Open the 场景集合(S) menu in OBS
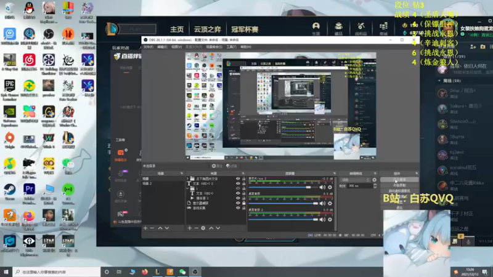Viewport: 493px width, 277px height. coord(214,47)
